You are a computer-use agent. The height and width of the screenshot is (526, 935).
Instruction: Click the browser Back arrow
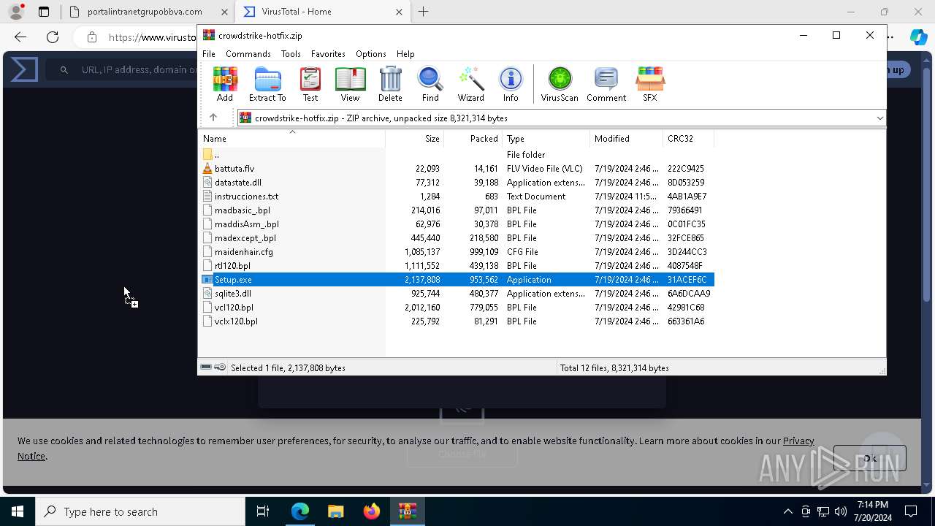pos(20,37)
